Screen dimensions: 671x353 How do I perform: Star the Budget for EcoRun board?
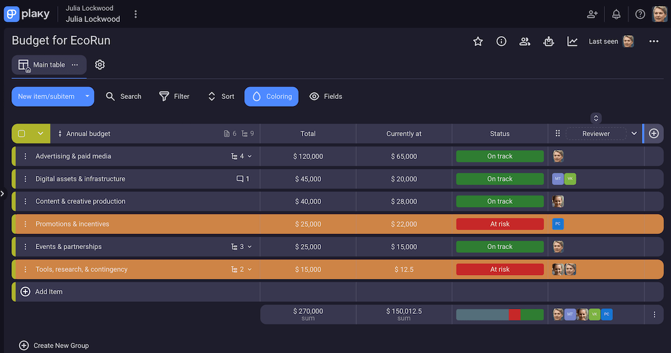click(478, 41)
